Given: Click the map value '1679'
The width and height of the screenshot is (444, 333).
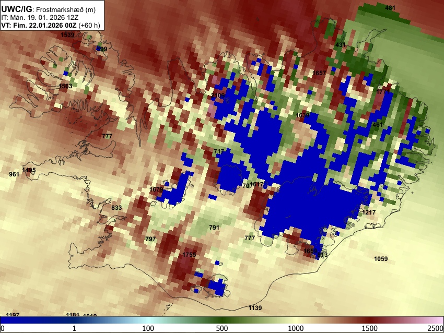Looking at the screenshot, I should click(156, 189).
